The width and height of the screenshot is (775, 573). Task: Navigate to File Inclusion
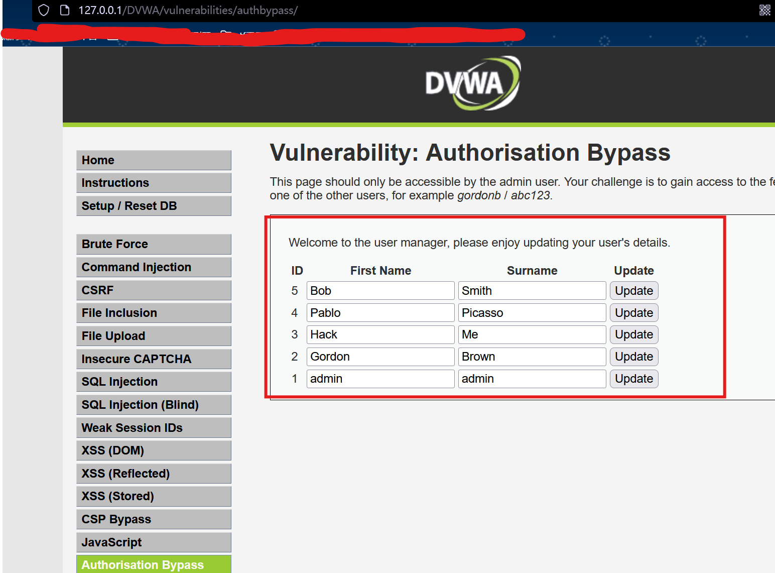154,313
